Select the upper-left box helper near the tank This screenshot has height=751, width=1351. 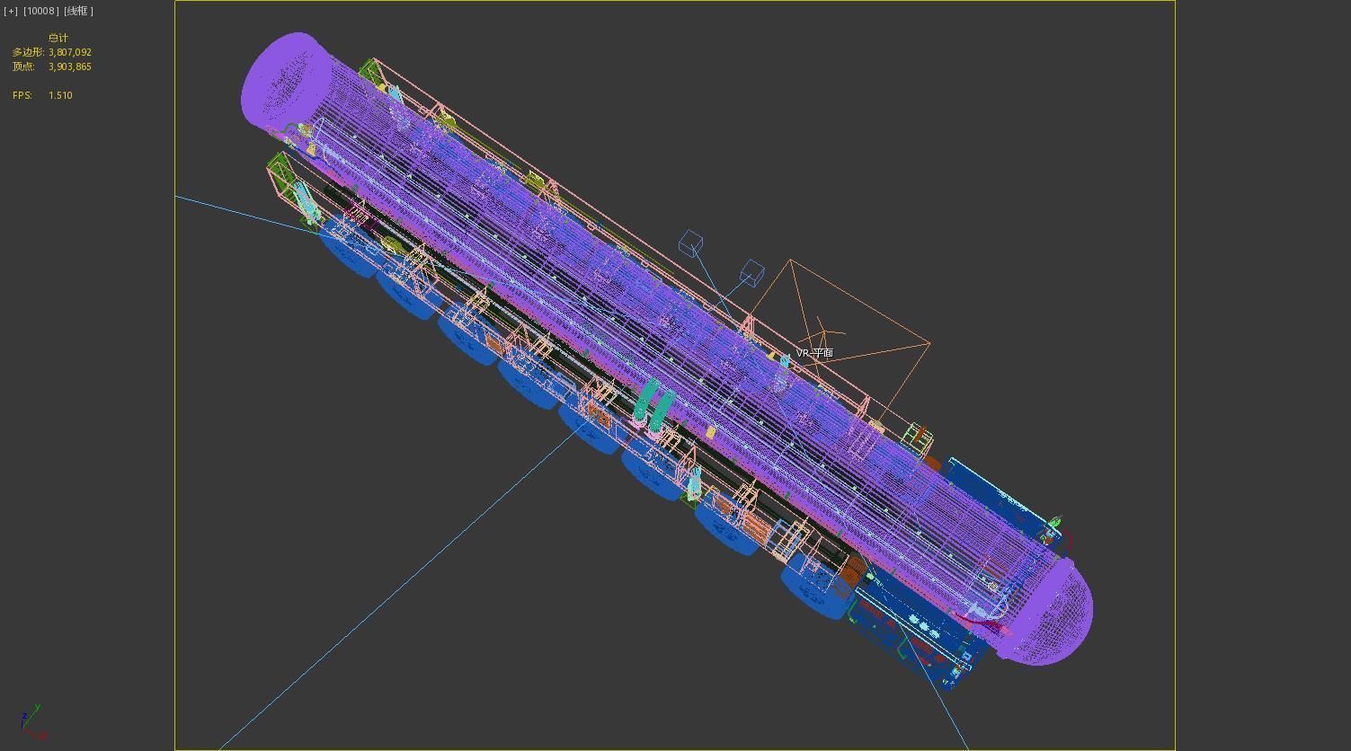coord(690,243)
